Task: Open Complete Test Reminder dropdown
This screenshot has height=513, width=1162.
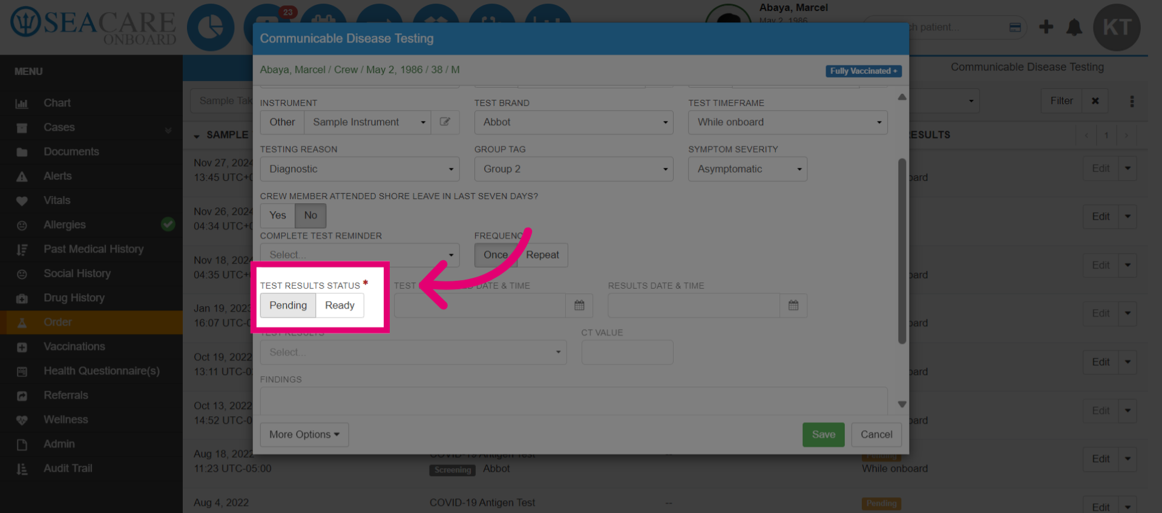Action: [x=359, y=255]
